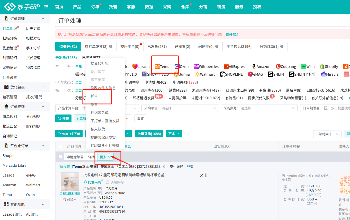Filter by Wish platform

click(x=308, y=66)
